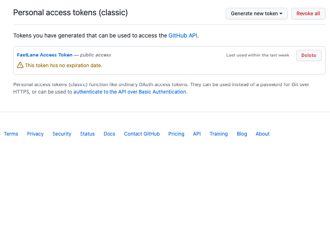Delete the FastLane Access Token

pos(309,56)
